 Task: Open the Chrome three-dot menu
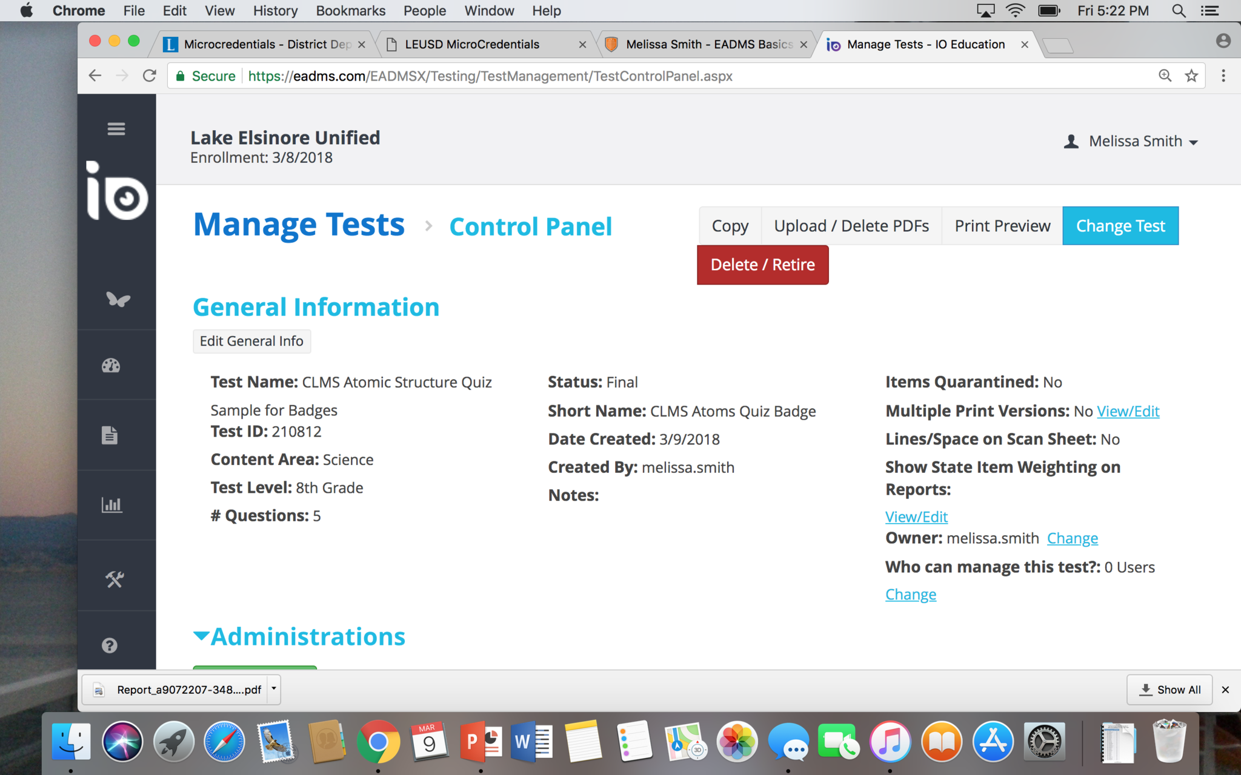pos(1223,76)
